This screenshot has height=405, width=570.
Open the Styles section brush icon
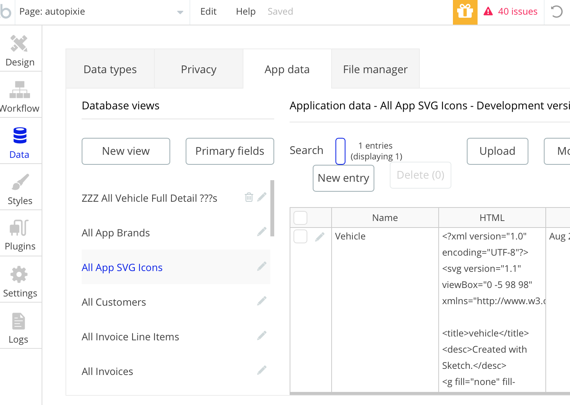20,182
